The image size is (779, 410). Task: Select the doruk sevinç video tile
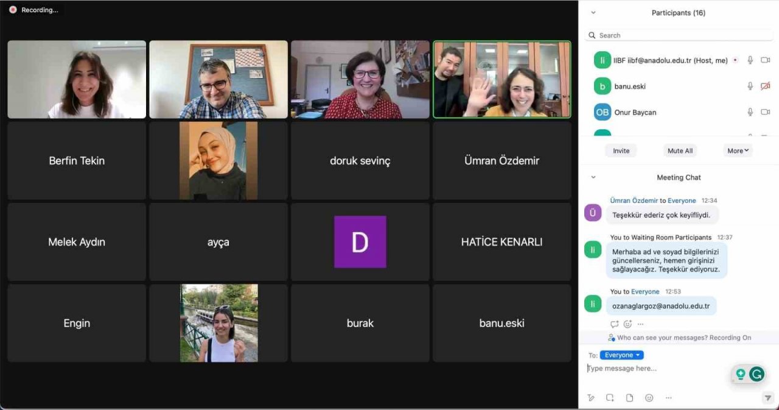click(x=360, y=161)
